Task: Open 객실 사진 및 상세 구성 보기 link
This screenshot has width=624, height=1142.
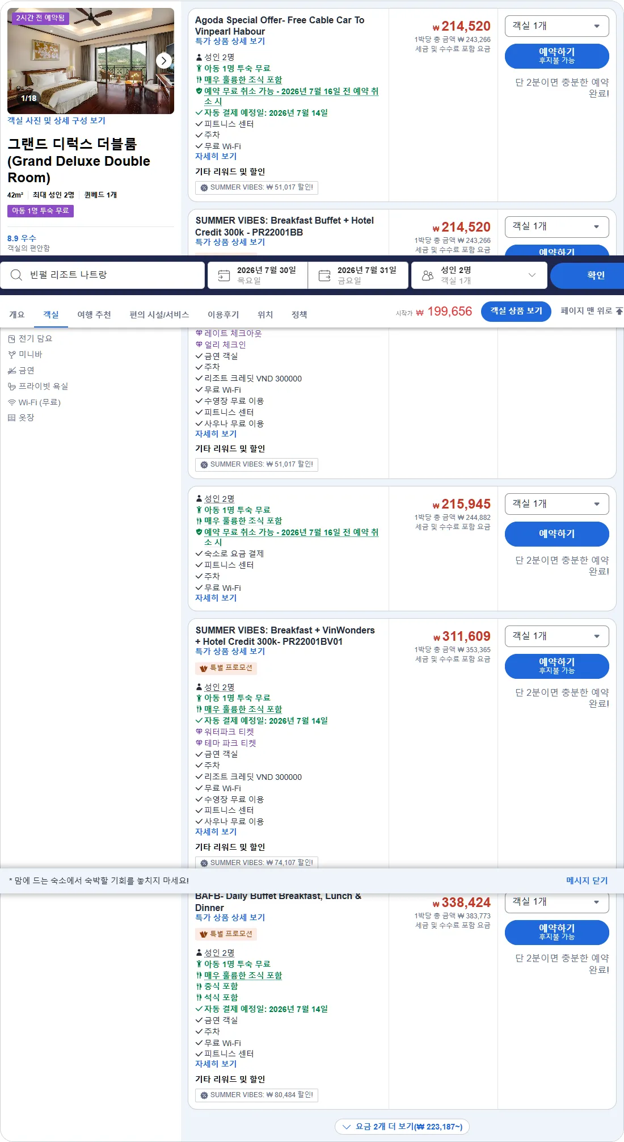Action: tap(56, 120)
